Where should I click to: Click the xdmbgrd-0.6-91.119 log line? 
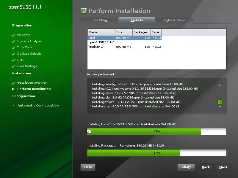pos(137,84)
